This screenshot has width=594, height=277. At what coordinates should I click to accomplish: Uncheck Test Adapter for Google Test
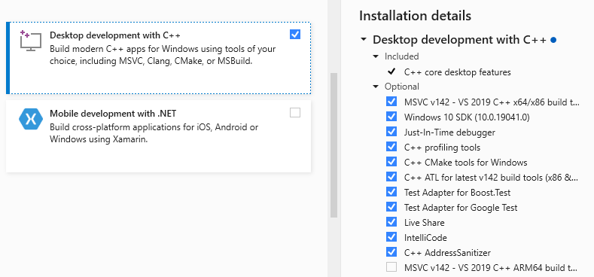[x=391, y=207]
